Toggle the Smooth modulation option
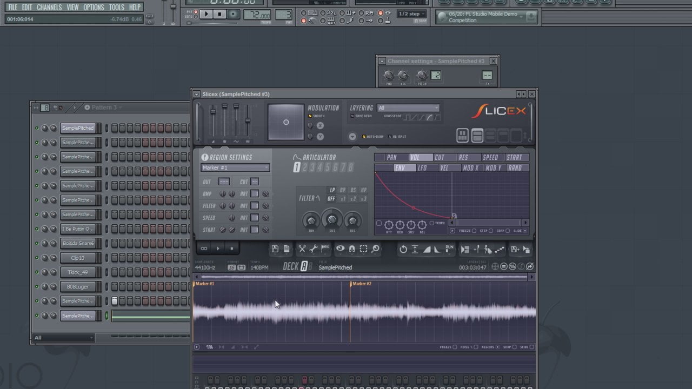This screenshot has height=389, width=692. point(310,116)
